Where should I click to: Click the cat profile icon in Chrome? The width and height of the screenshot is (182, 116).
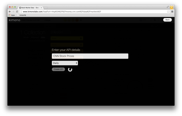point(172,7)
